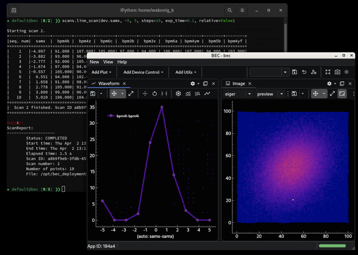Open the hamburger menu in IPython terminal
358x255 pixels.
(242, 10)
